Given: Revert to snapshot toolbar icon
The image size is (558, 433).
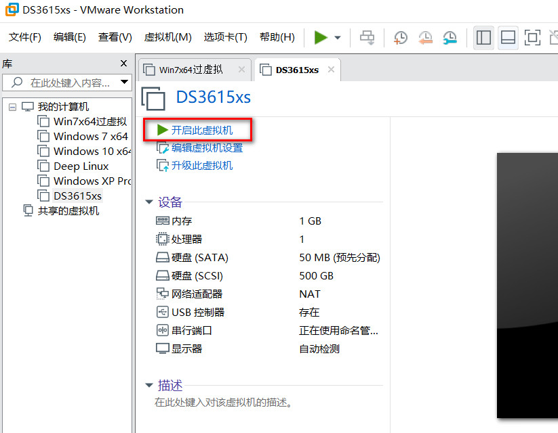Looking at the screenshot, I should (425, 37).
